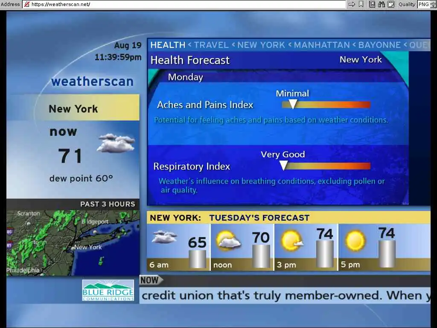Click the 3 pm mostly sunny icon
This screenshot has height=328, width=437.
tap(292, 240)
